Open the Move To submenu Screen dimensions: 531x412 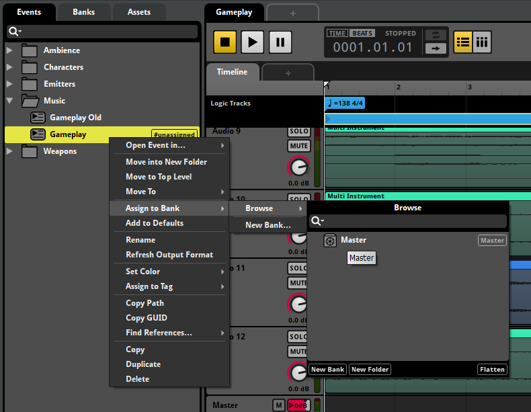pyautogui.click(x=169, y=192)
